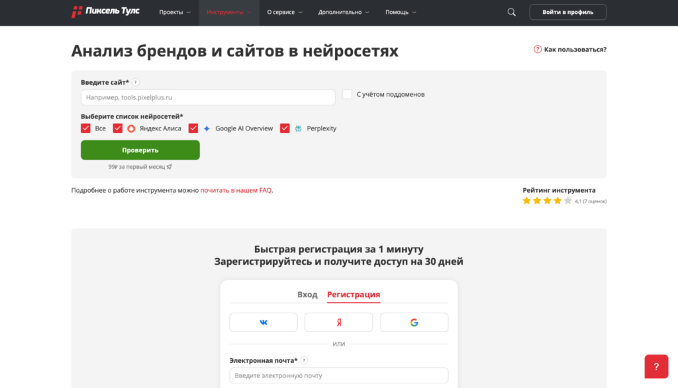Click the Perplexity logo icon
Screen dimensions: 678x388
[x=299, y=128]
